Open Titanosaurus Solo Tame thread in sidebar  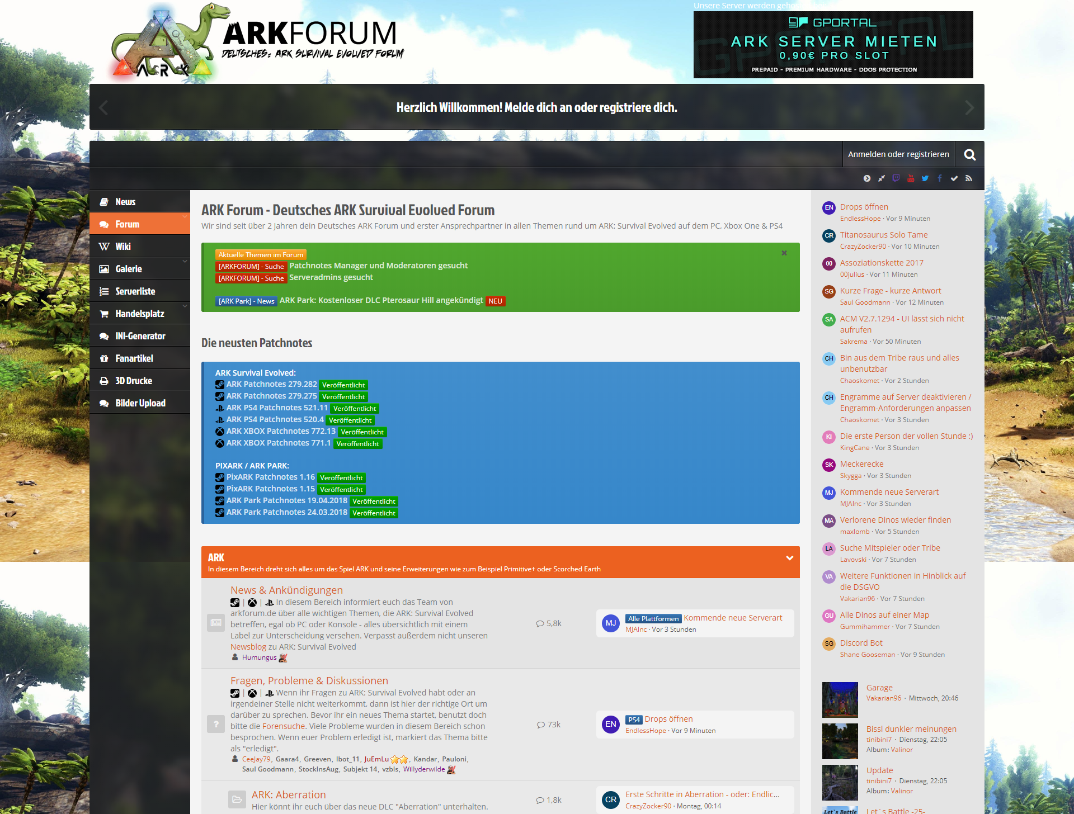pyautogui.click(x=884, y=235)
